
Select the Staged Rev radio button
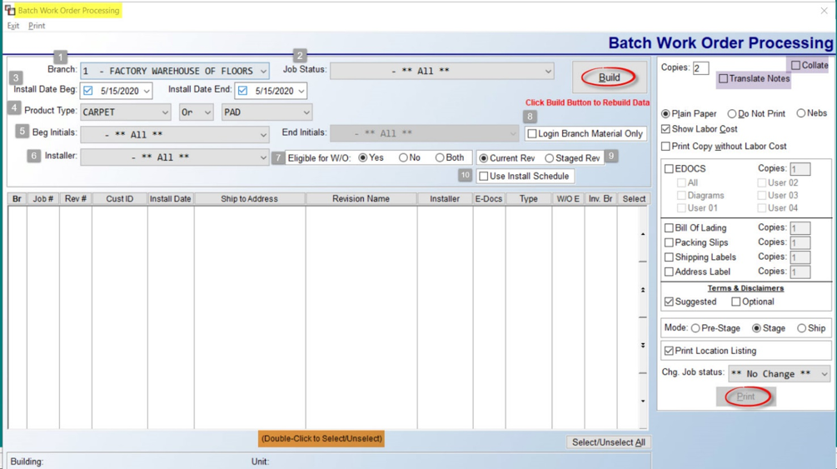pos(550,158)
